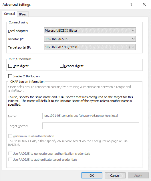Screen dimensions: 151x181
Task: Check the Header digest option
Action: point(61,66)
